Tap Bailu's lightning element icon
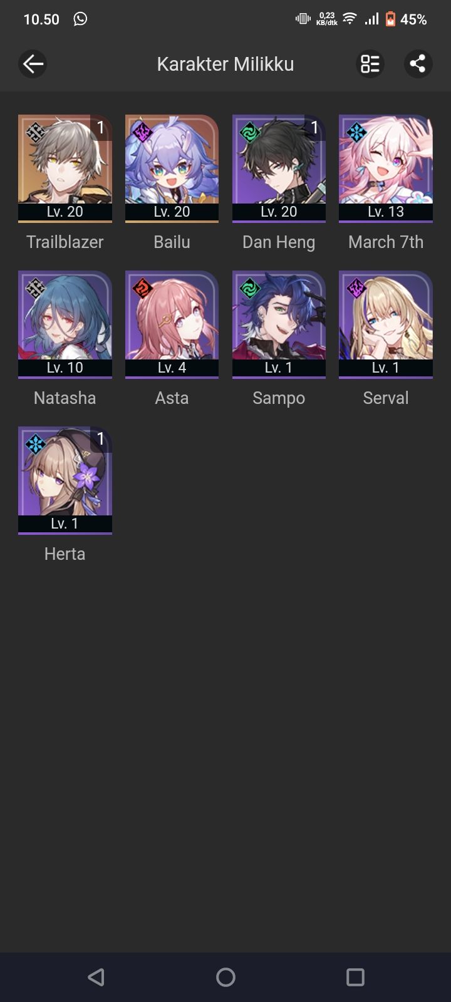Image resolution: width=451 pixels, height=1002 pixels. click(142, 132)
